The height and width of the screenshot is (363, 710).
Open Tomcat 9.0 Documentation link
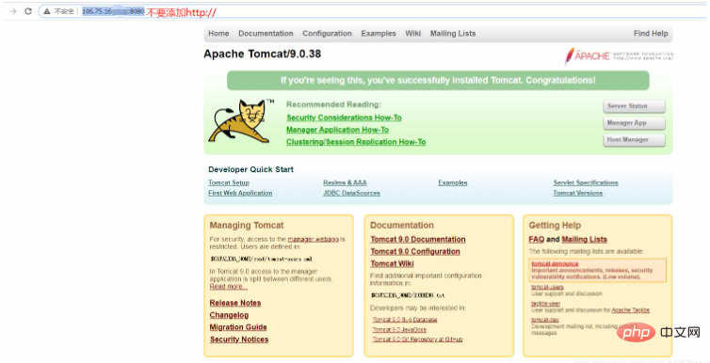[x=418, y=240]
